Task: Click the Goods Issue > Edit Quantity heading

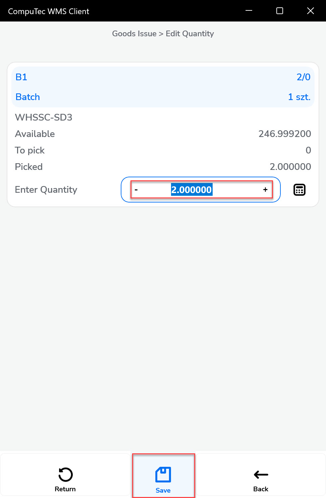Action: [x=163, y=34]
